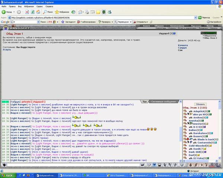
Task: Open the Home page icon
Action: [38, 12]
